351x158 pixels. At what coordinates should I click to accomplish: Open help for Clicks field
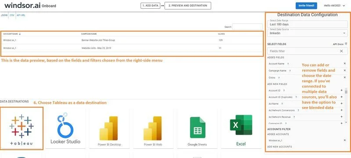(279, 77)
